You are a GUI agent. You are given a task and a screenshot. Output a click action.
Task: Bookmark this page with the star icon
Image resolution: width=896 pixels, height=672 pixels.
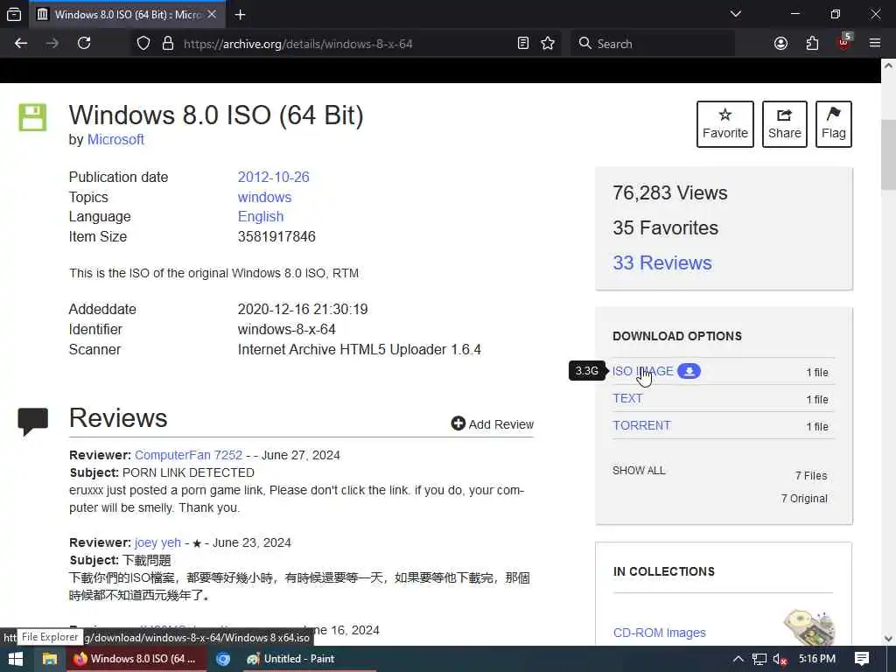pyautogui.click(x=548, y=44)
